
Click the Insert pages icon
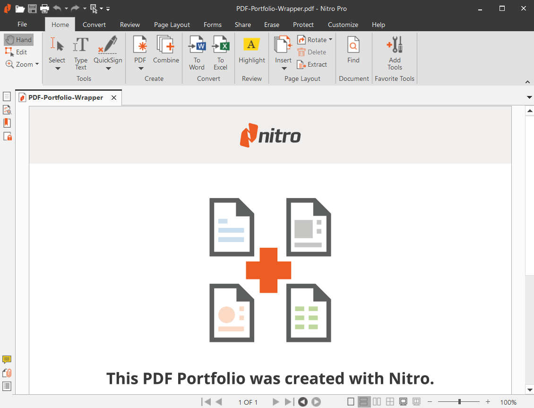click(283, 44)
